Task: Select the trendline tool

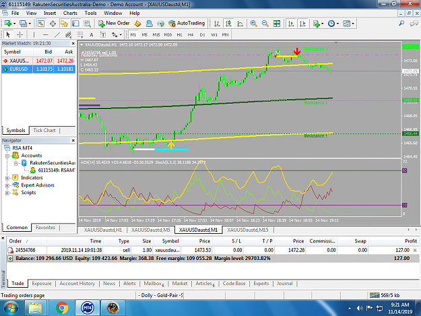Action: [x=57, y=34]
